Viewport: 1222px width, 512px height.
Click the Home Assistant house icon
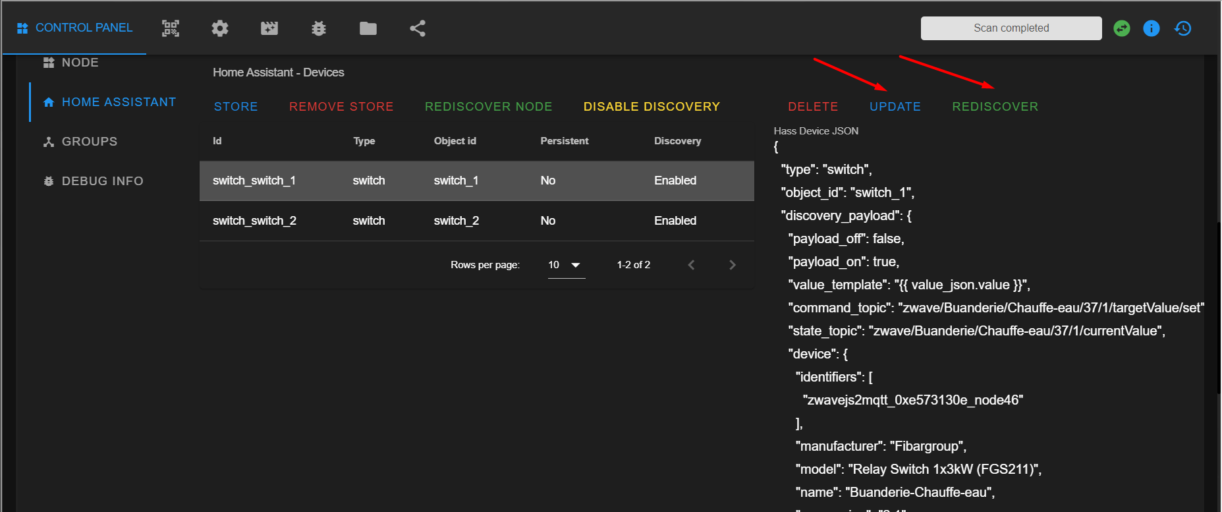point(49,102)
